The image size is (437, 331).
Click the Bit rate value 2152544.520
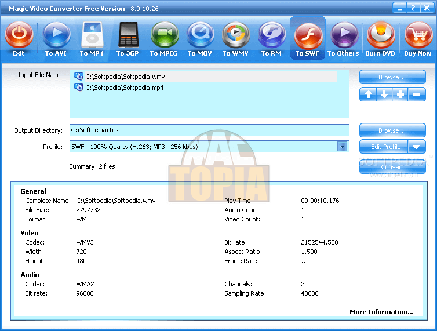pos(319,242)
